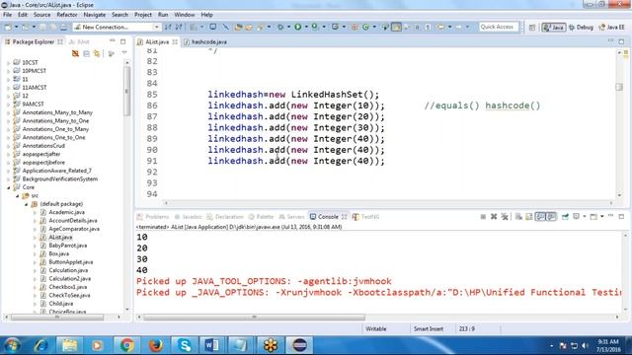Expand the BackgroundVerificationSystem project
The height and width of the screenshot is (355, 632).
(x=9, y=179)
